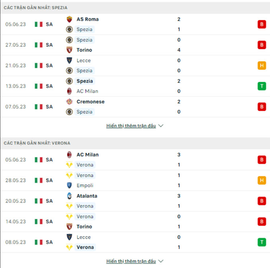Open the Verona vs Empoli match row
Image resolution: width=270 pixels, height=268 pixels.
click(x=134, y=180)
